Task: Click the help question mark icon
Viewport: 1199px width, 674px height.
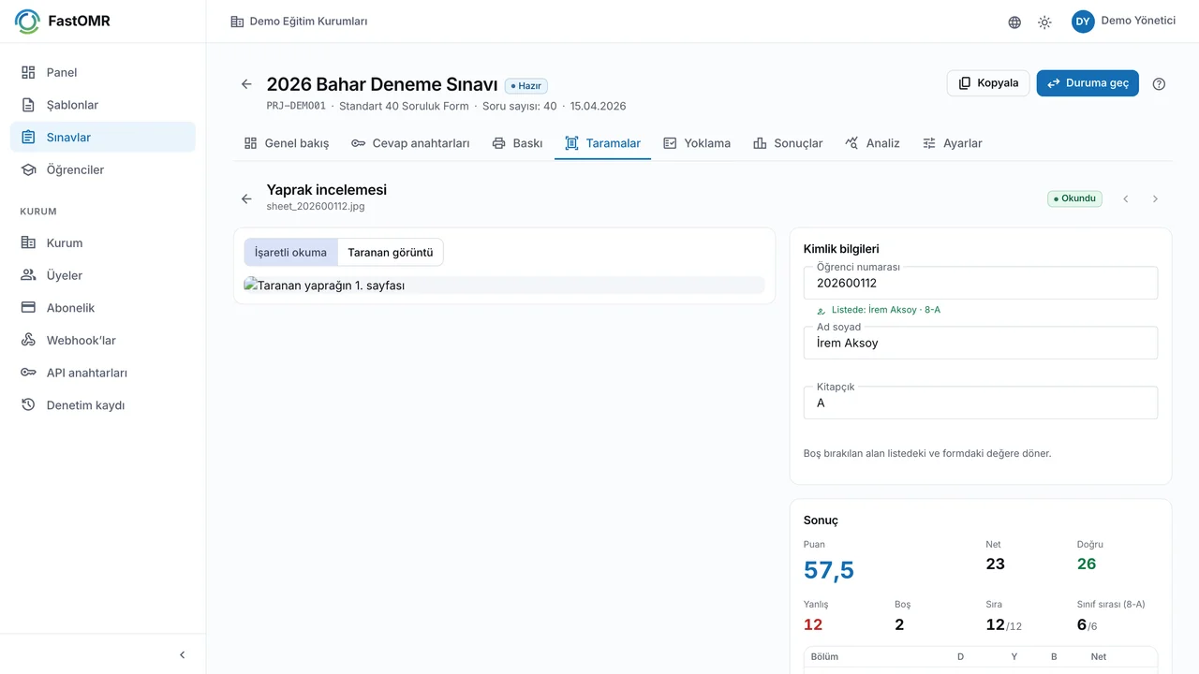Action: click(x=1159, y=83)
